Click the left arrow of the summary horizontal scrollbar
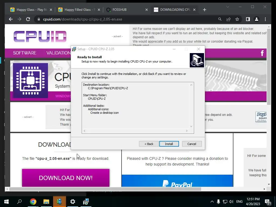 (84, 131)
